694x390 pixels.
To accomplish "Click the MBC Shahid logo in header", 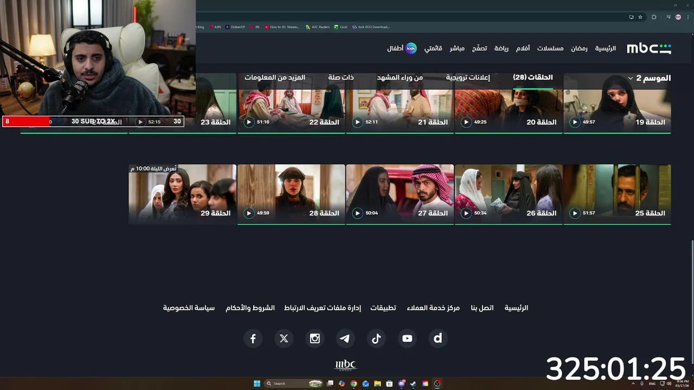I will coord(649,48).
